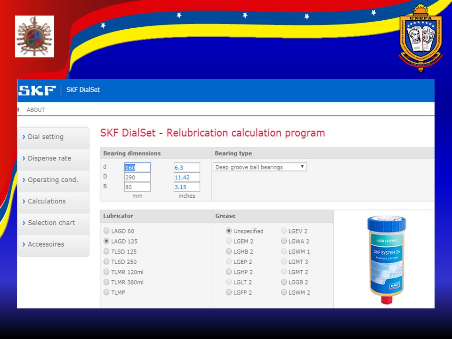Select the LAGD 60 lubricator

click(106, 231)
